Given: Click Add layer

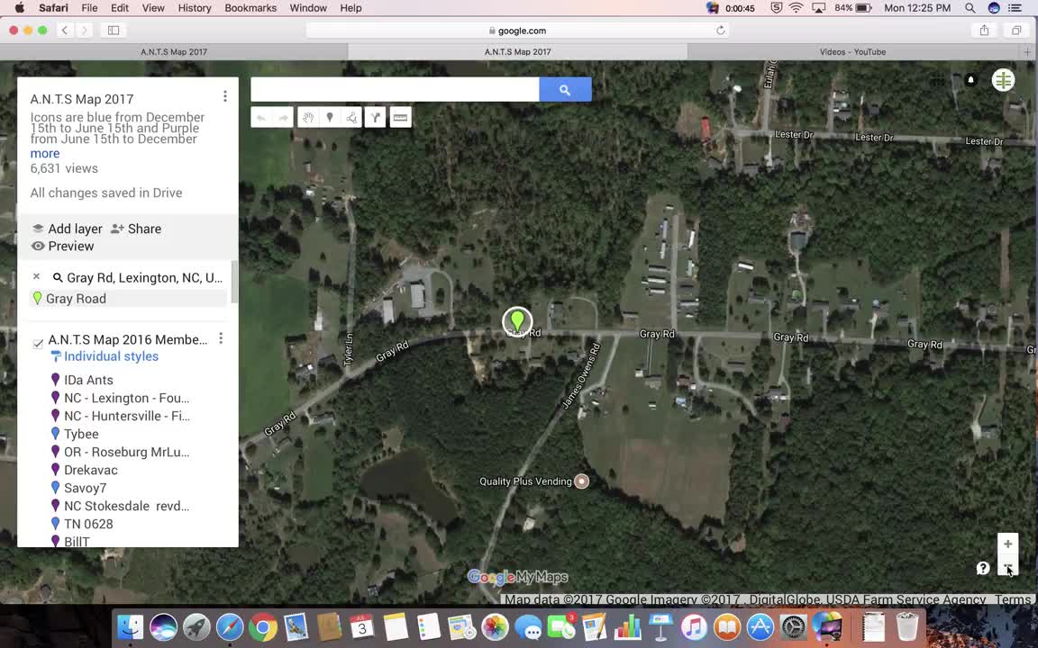Looking at the screenshot, I should (x=67, y=229).
